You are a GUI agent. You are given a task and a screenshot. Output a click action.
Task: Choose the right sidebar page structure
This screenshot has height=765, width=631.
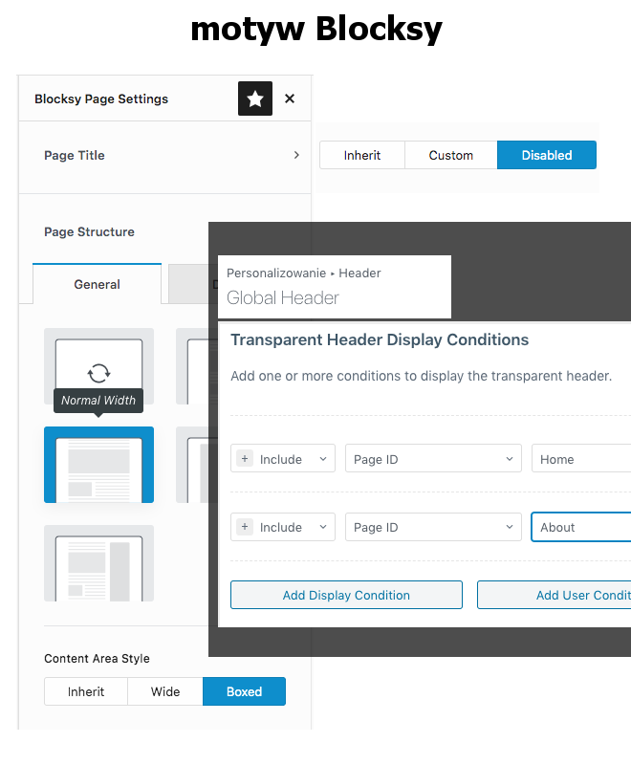click(99, 563)
